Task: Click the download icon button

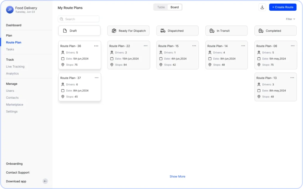Action: (x=262, y=7)
